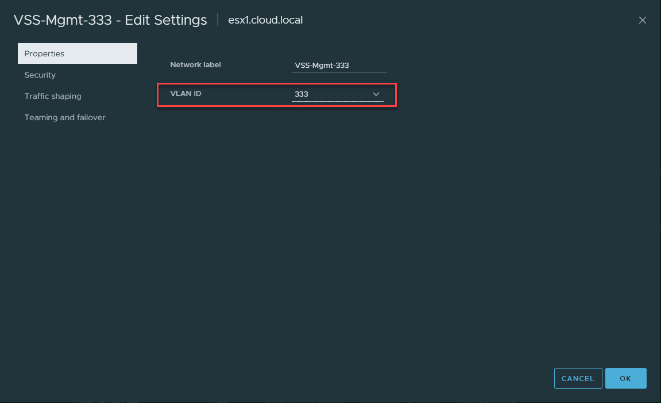Viewport: 661px width, 403px height.
Task: Click the Network label caption text
Action: (195, 65)
